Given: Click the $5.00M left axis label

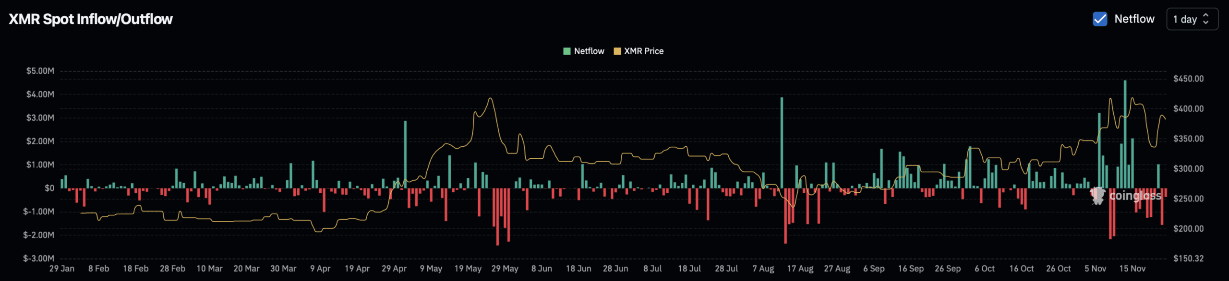Looking at the screenshot, I should pos(40,71).
